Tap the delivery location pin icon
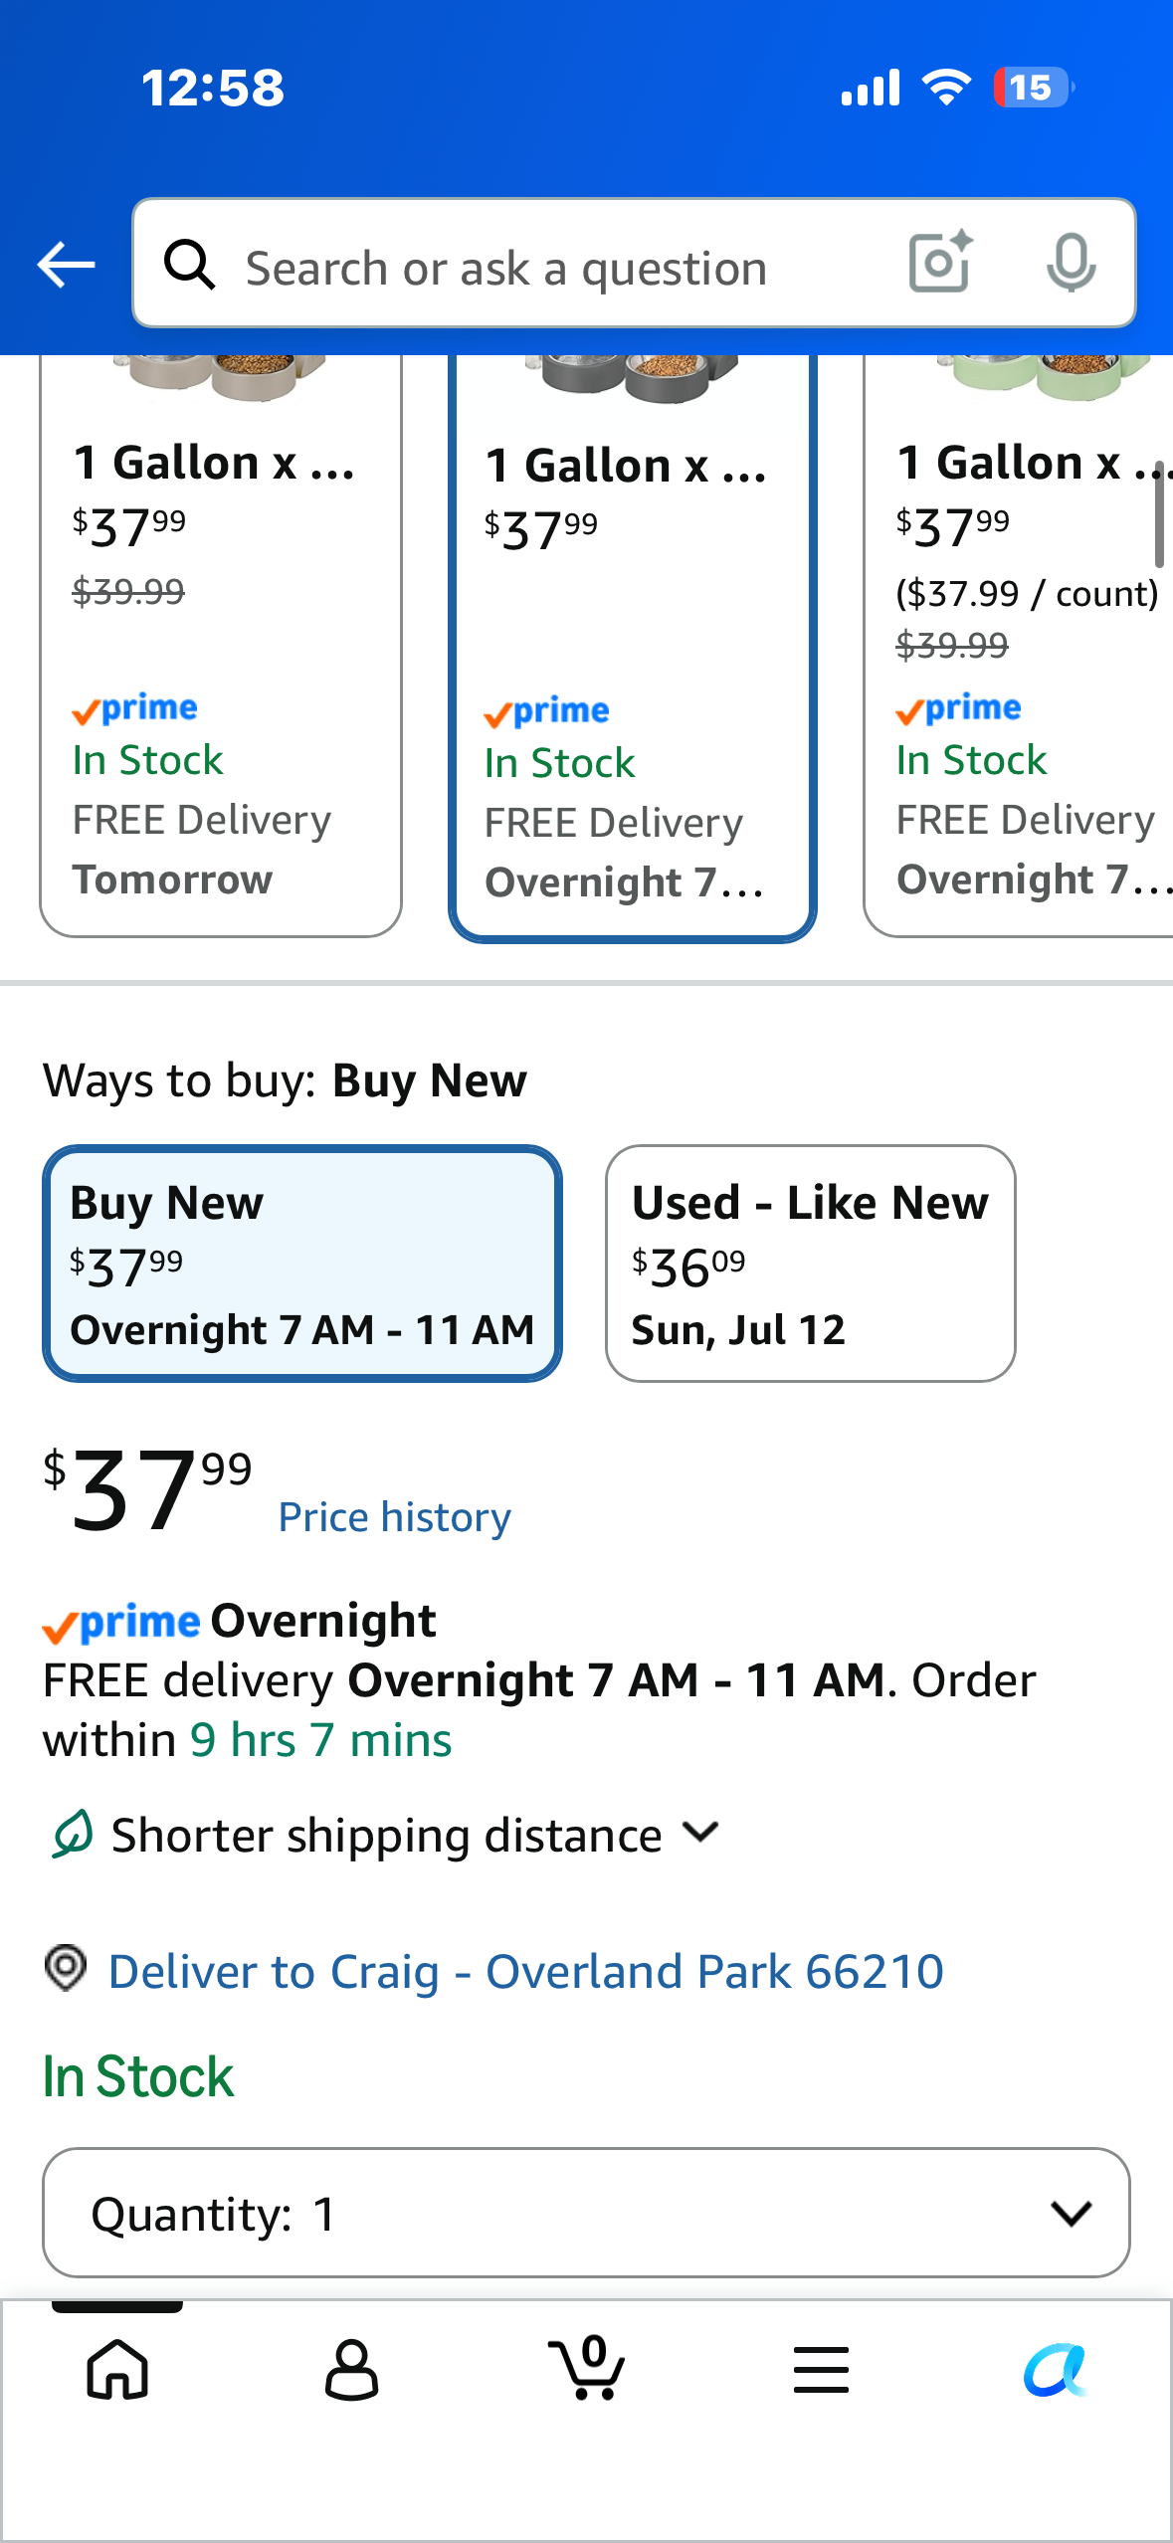1173x2543 pixels. tap(66, 1968)
